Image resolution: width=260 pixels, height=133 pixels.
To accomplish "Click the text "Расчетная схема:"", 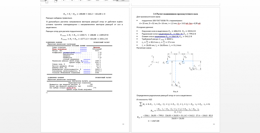I will (x=144, y=48).
